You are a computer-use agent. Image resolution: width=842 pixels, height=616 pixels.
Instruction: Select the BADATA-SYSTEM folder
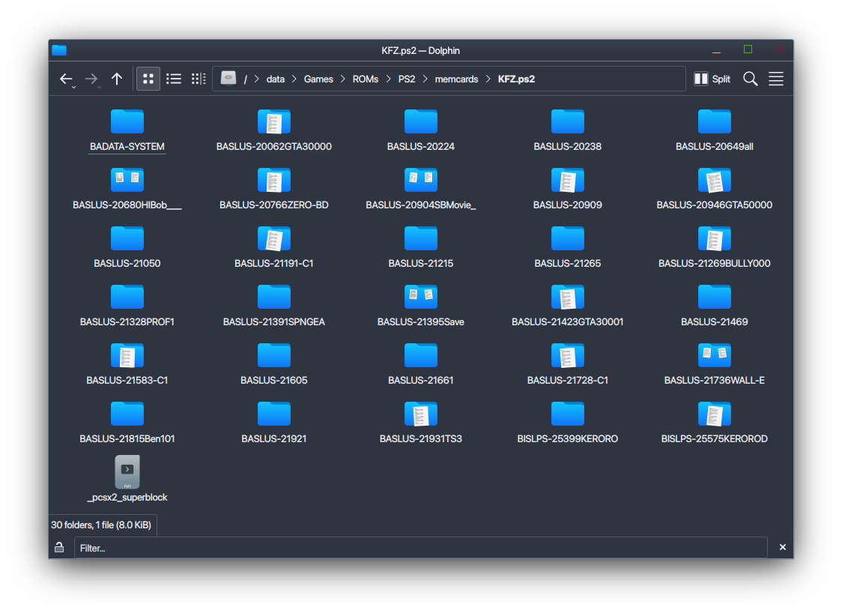coord(127,129)
